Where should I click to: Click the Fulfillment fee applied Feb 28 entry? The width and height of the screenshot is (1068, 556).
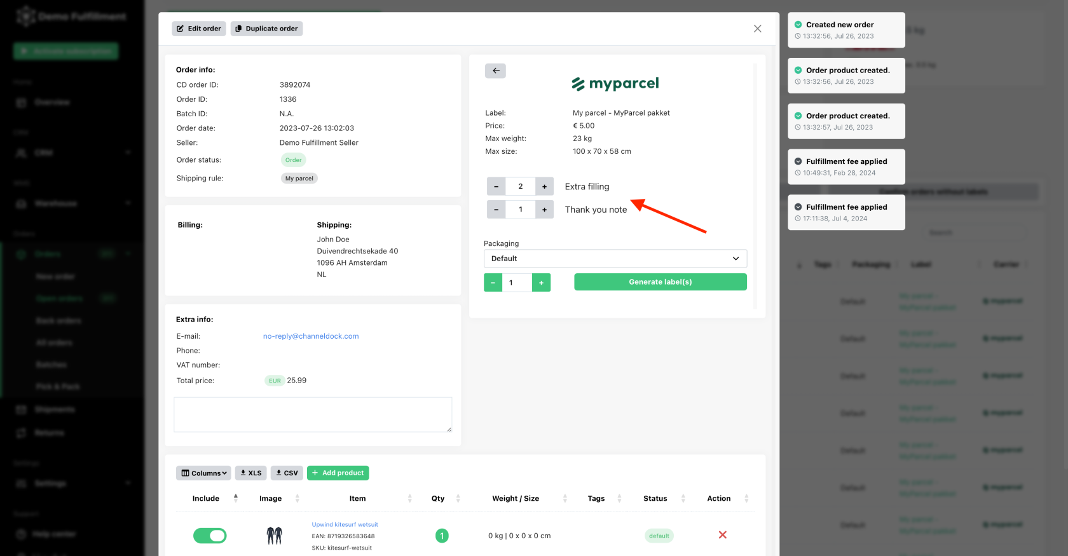[846, 166]
